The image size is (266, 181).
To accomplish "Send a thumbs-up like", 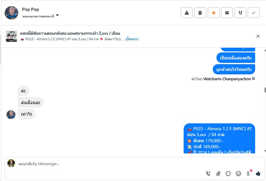I will pyautogui.click(x=258, y=173).
